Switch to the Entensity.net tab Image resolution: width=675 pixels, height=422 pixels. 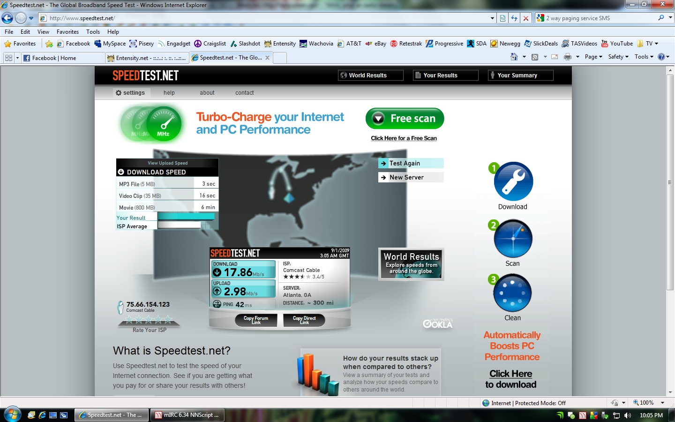pyautogui.click(x=147, y=58)
